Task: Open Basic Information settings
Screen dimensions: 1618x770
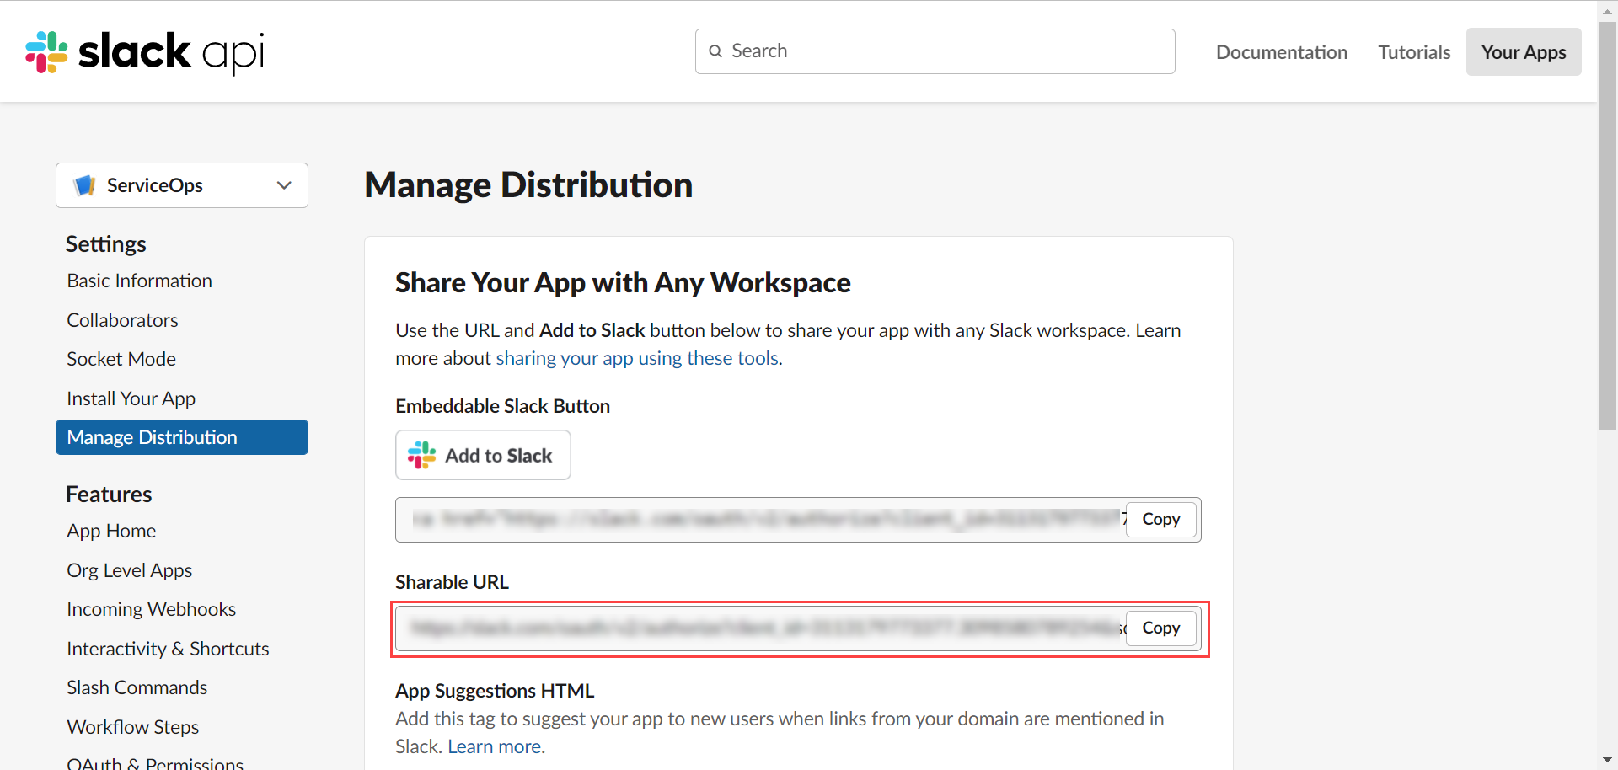Action: tap(140, 281)
